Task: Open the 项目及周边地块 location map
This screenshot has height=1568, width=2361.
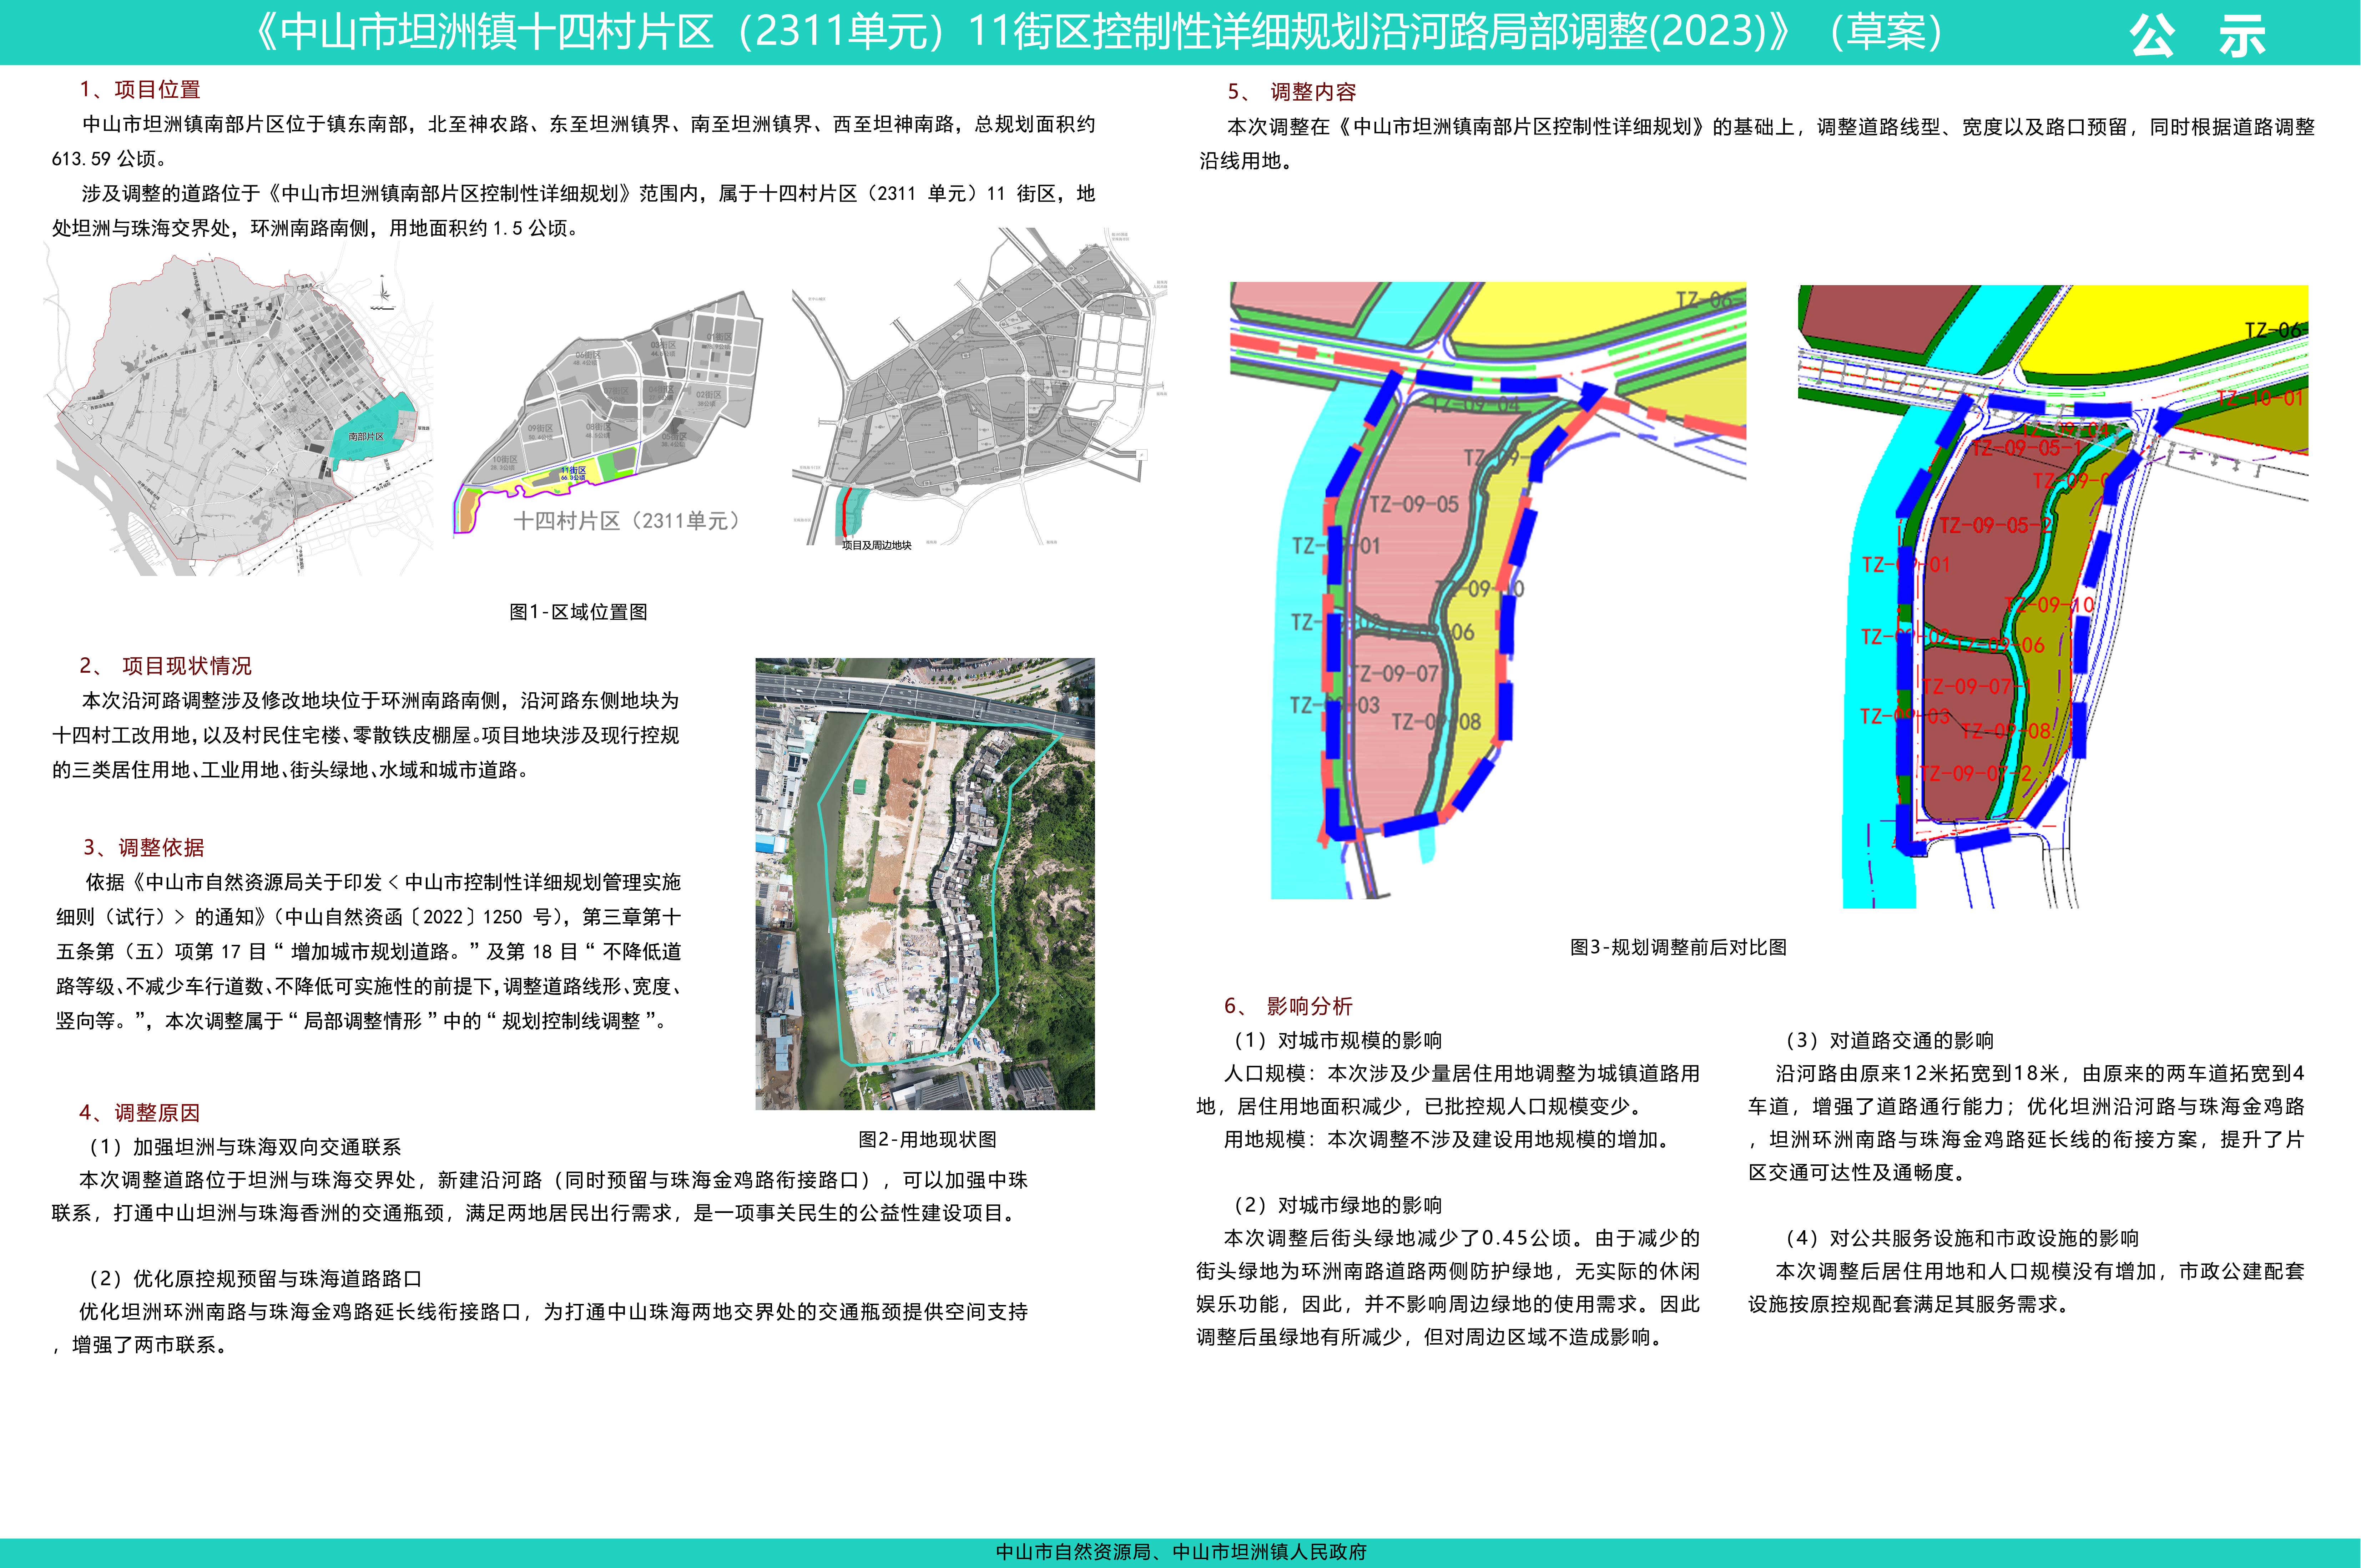Action: point(980,388)
